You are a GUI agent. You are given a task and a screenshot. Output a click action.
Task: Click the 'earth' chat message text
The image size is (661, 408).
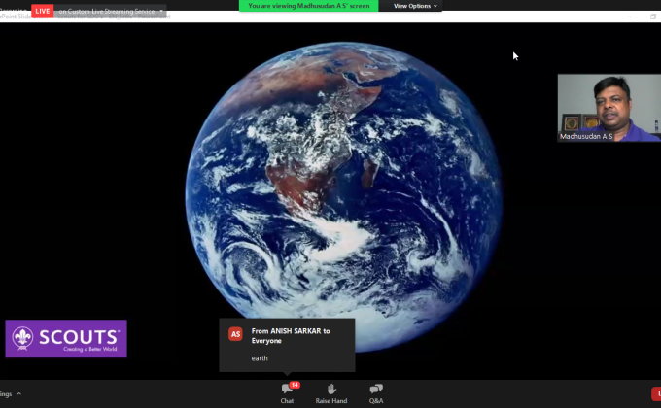coord(260,358)
